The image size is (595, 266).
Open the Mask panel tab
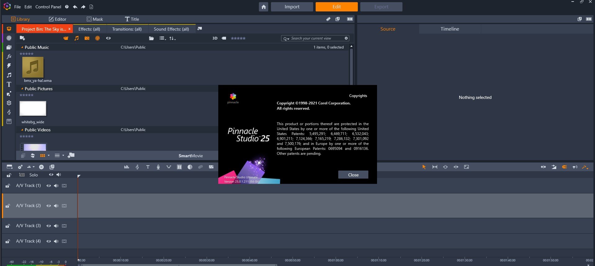tap(95, 19)
